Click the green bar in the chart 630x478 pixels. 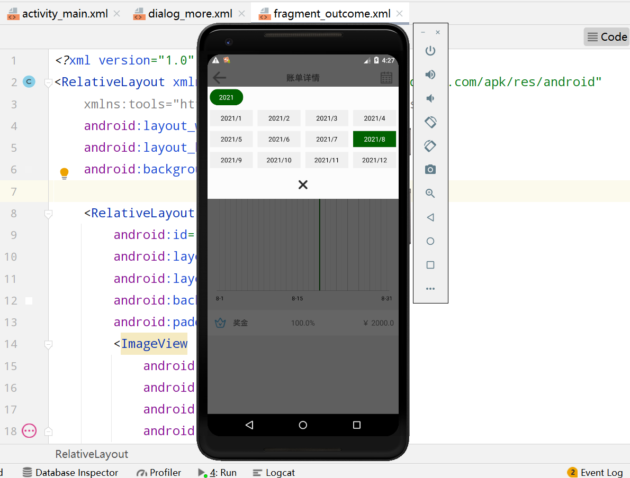pyautogui.click(x=319, y=244)
